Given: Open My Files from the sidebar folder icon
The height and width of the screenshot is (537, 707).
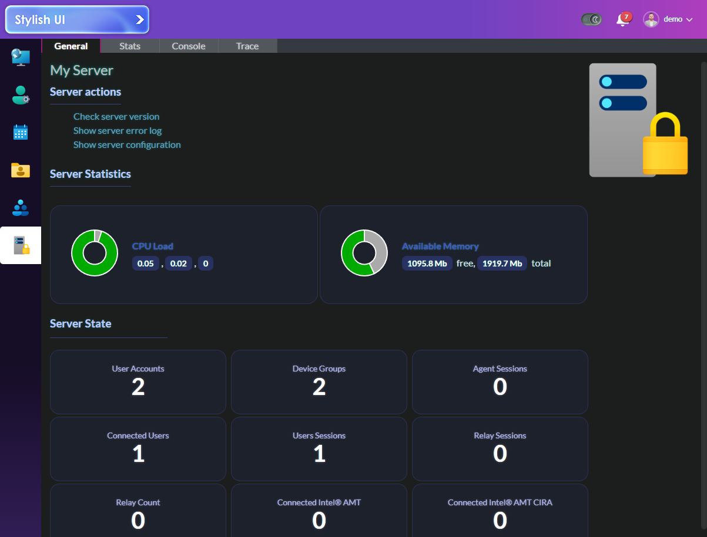Looking at the screenshot, I should click(x=20, y=170).
